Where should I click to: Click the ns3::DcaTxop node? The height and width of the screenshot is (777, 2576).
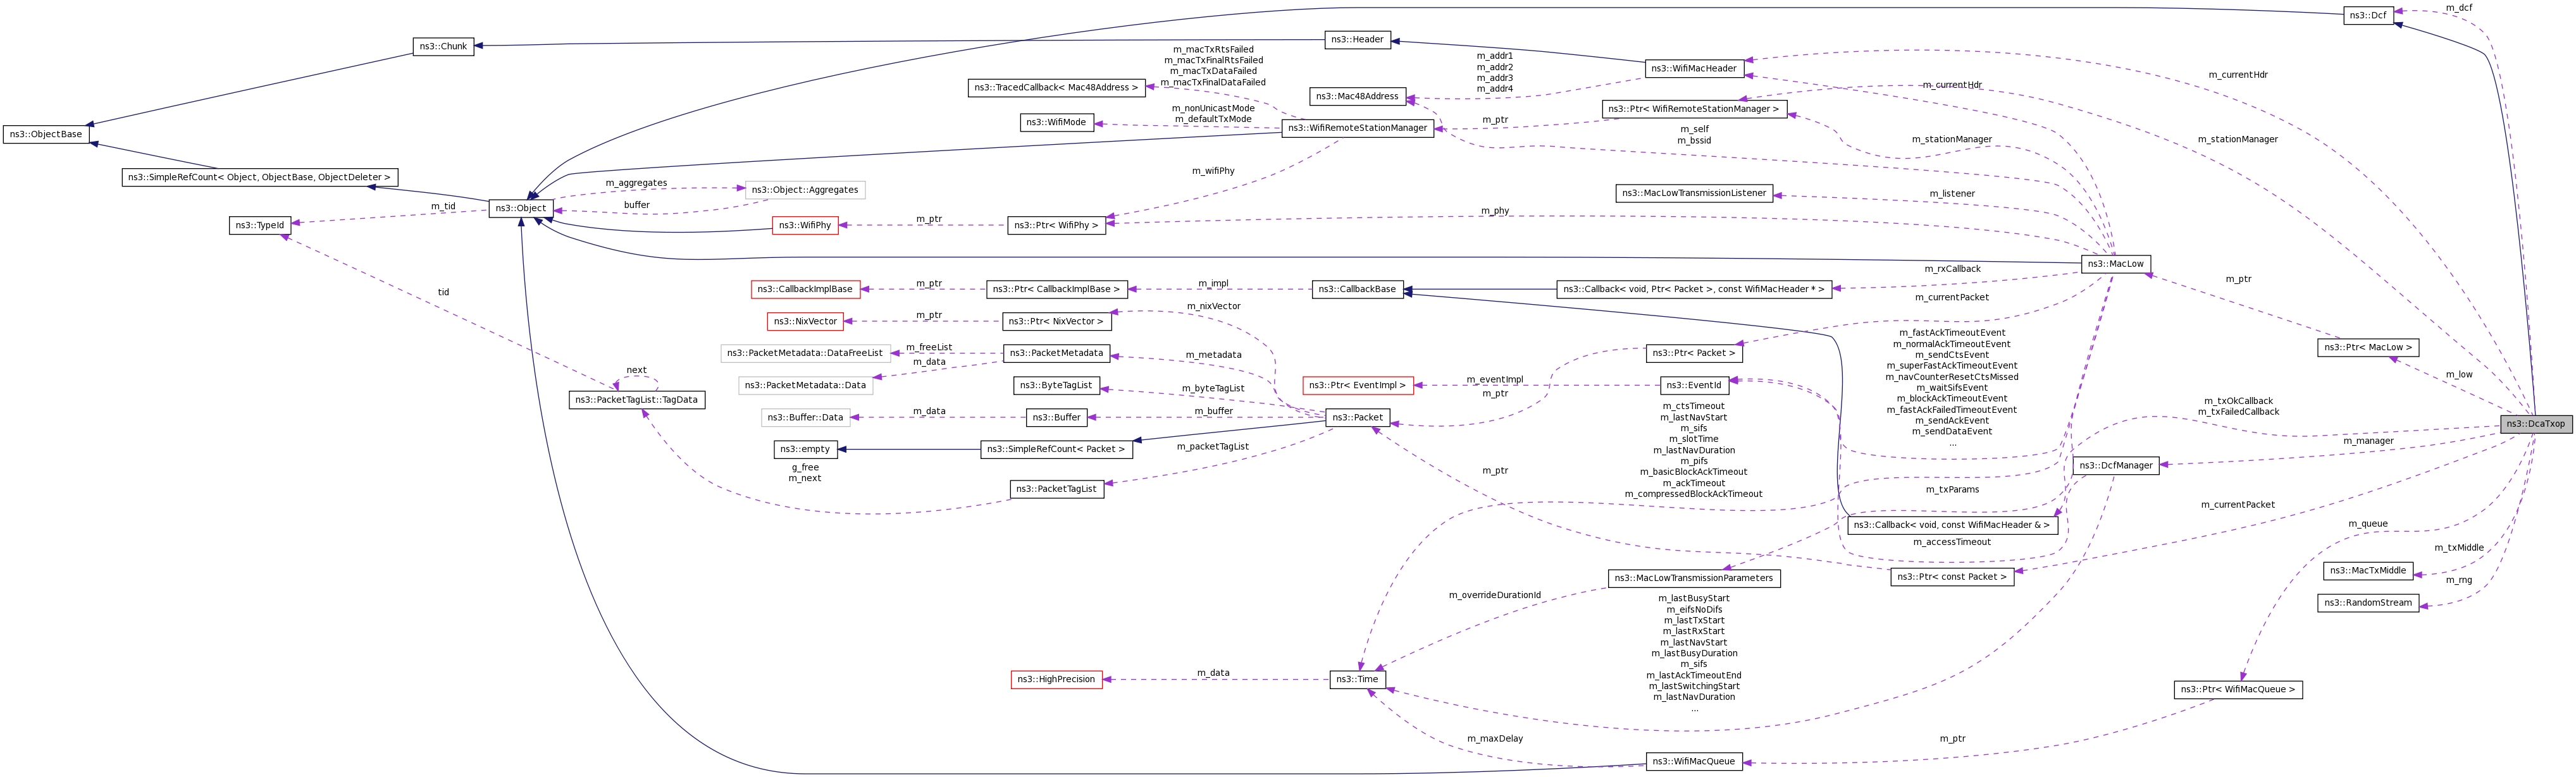coord(2535,424)
